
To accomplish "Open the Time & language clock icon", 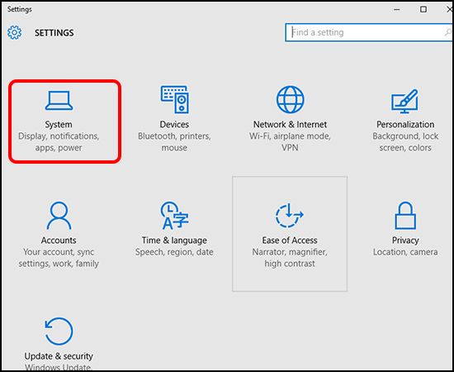I will [175, 216].
